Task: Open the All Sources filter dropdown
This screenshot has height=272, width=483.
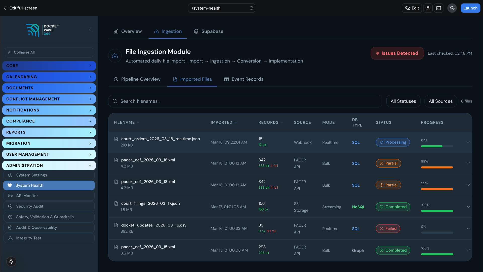Action: coord(440,101)
